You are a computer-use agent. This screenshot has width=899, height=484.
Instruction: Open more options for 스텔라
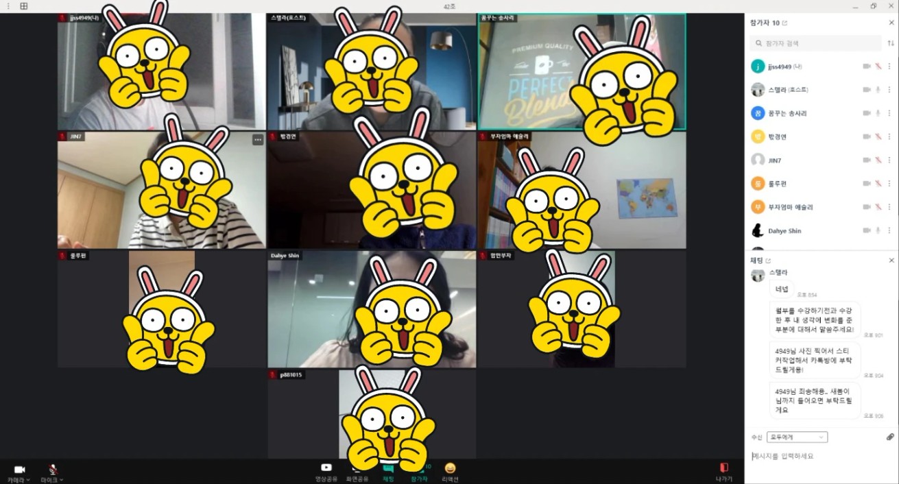point(890,90)
